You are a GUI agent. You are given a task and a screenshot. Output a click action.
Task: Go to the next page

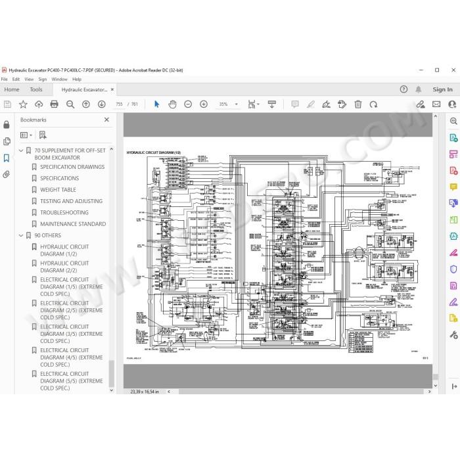point(101,104)
